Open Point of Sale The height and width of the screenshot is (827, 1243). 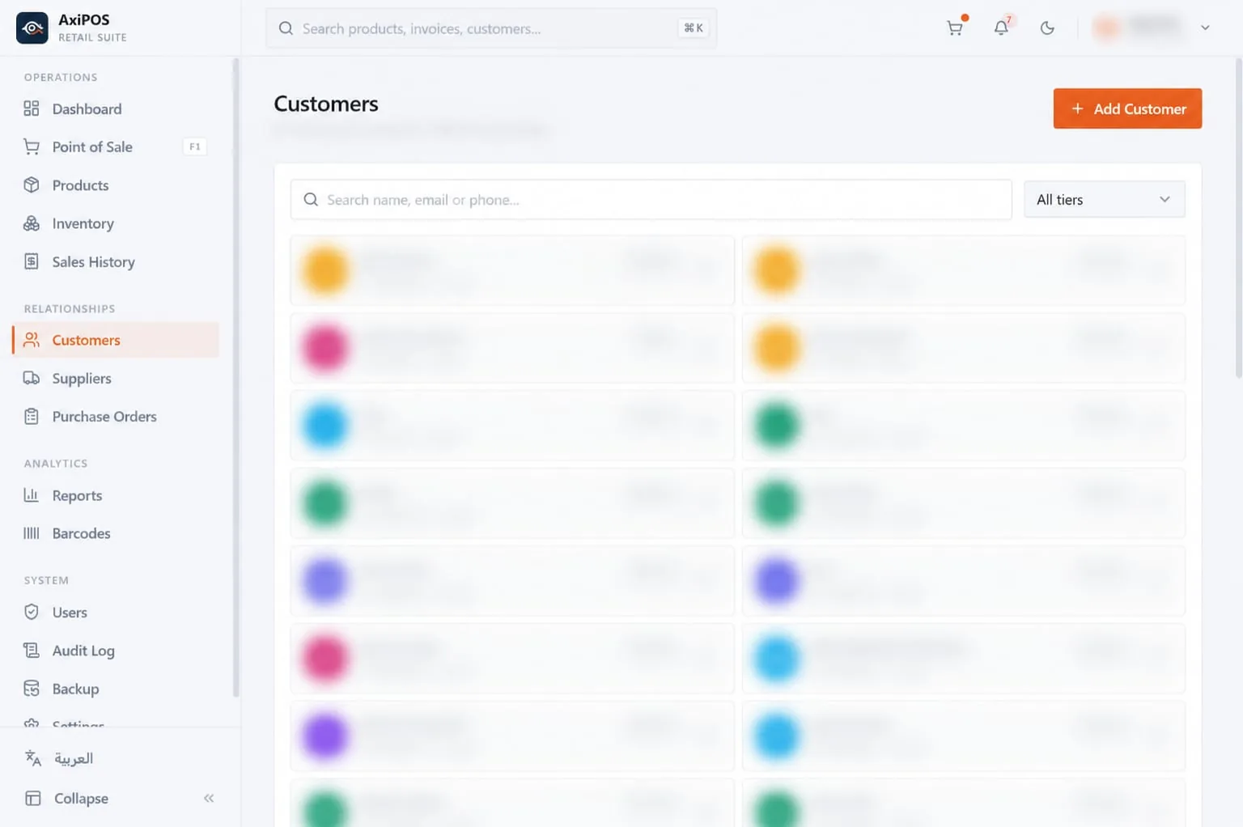(x=116, y=146)
